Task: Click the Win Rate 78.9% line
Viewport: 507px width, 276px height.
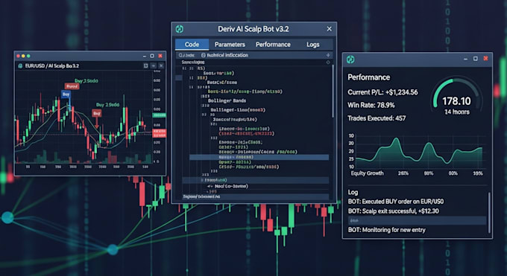Action: point(371,105)
